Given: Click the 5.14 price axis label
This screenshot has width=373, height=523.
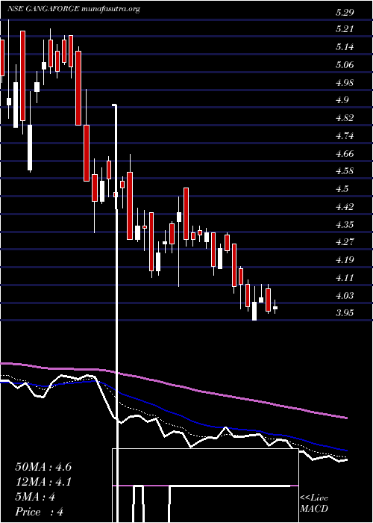Looking at the screenshot, I should point(345,47).
